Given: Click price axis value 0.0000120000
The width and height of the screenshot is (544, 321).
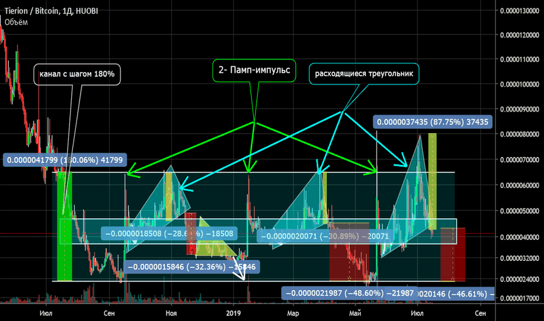Looking at the screenshot, I should coord(519,35).
